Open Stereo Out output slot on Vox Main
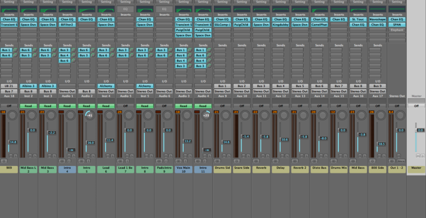The height and width of the screenshot is (218, 426). [x=184, y=91]
